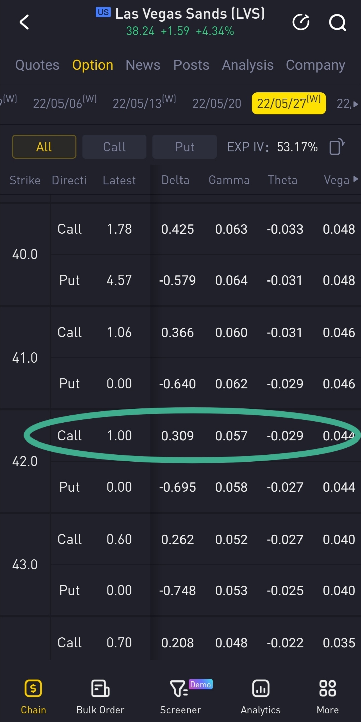Switch to the Quotes tab
Viewport: 361px width, 722px height.
[37, 65]
